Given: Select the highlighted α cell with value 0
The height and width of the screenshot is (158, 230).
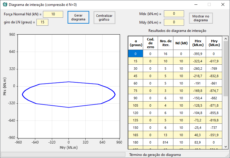Looking at the screenshot, I should click(136, 54).
